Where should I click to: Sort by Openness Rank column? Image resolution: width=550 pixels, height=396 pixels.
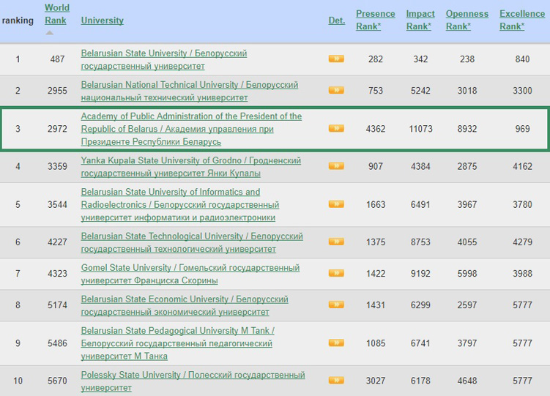click(467, 20)
